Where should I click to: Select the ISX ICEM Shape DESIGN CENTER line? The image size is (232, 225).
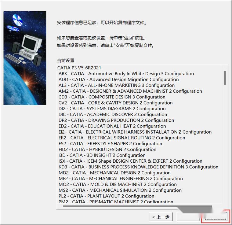(x=130, y=161)
